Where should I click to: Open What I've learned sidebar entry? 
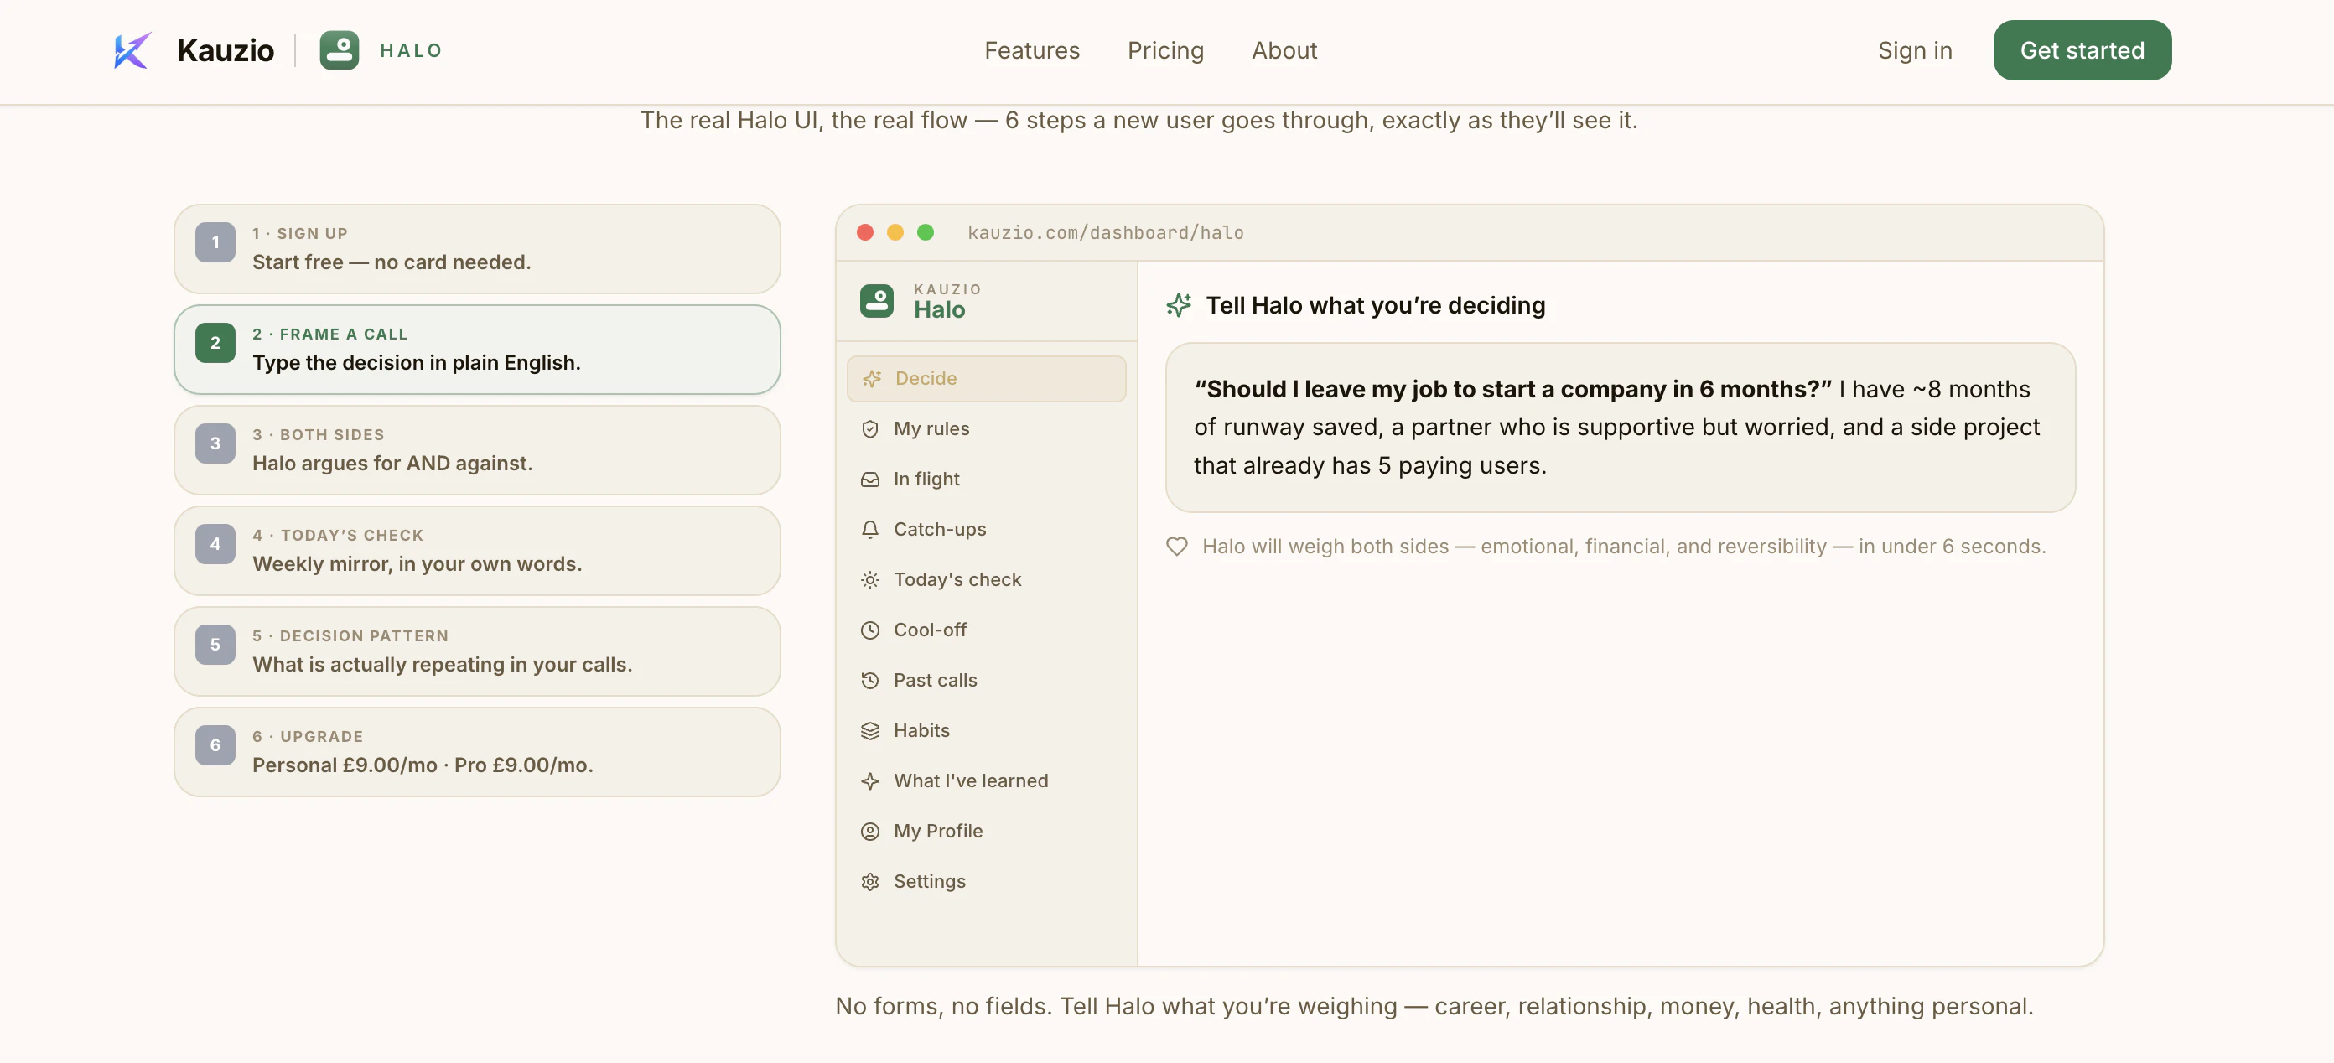pyautogui.click(x=986, y=781)
